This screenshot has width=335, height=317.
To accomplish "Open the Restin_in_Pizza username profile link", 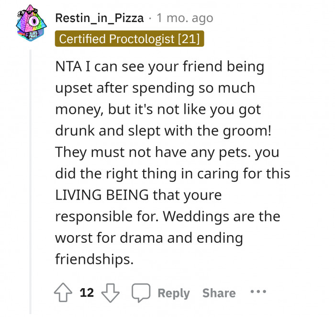I will (100, 18).
